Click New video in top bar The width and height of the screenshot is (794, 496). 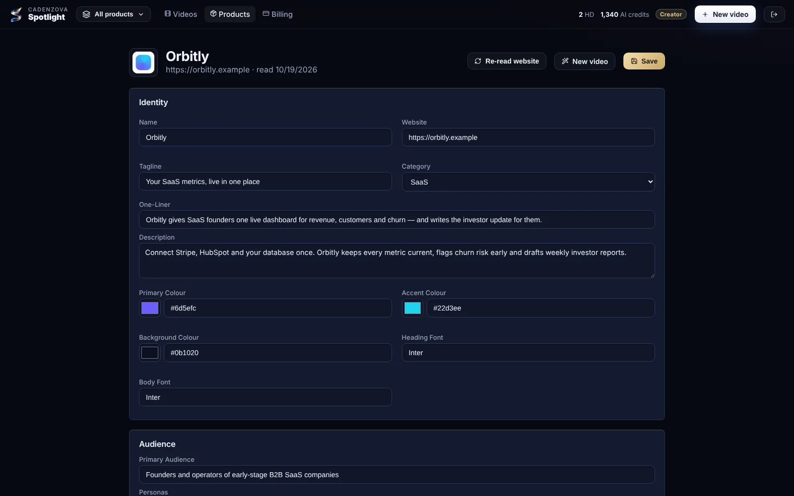[725, 14]
